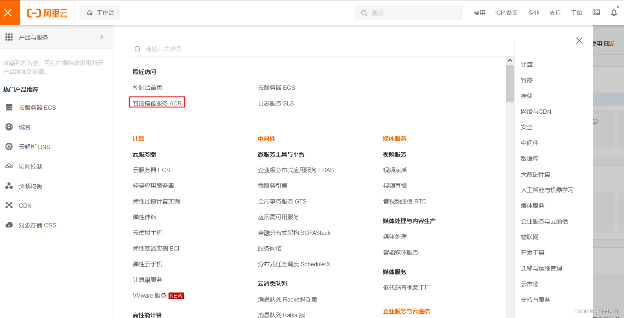Open 容器镜像服务 ACR recent link
This screenshot has height=318, width=624.
pos(157,103)
